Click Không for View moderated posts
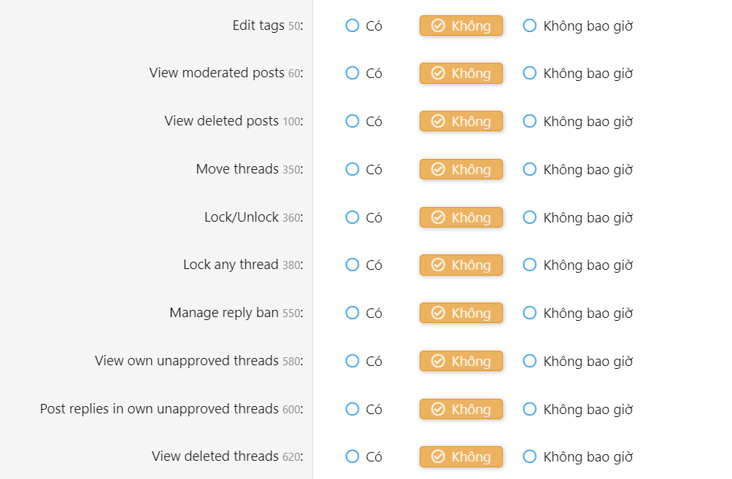732x479 pixels. click(461, 73)
